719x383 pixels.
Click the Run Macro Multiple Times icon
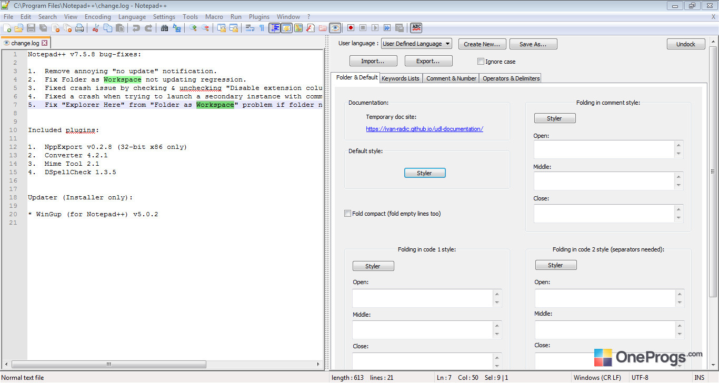[387, 28]
